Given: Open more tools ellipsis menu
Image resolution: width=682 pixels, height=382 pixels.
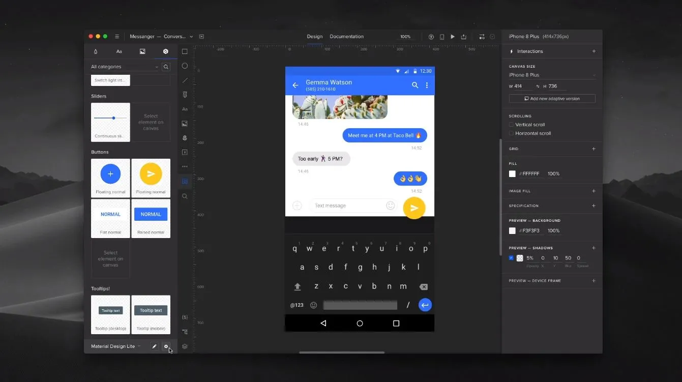Looking at the screenshot, I should (x=185, y=166).
